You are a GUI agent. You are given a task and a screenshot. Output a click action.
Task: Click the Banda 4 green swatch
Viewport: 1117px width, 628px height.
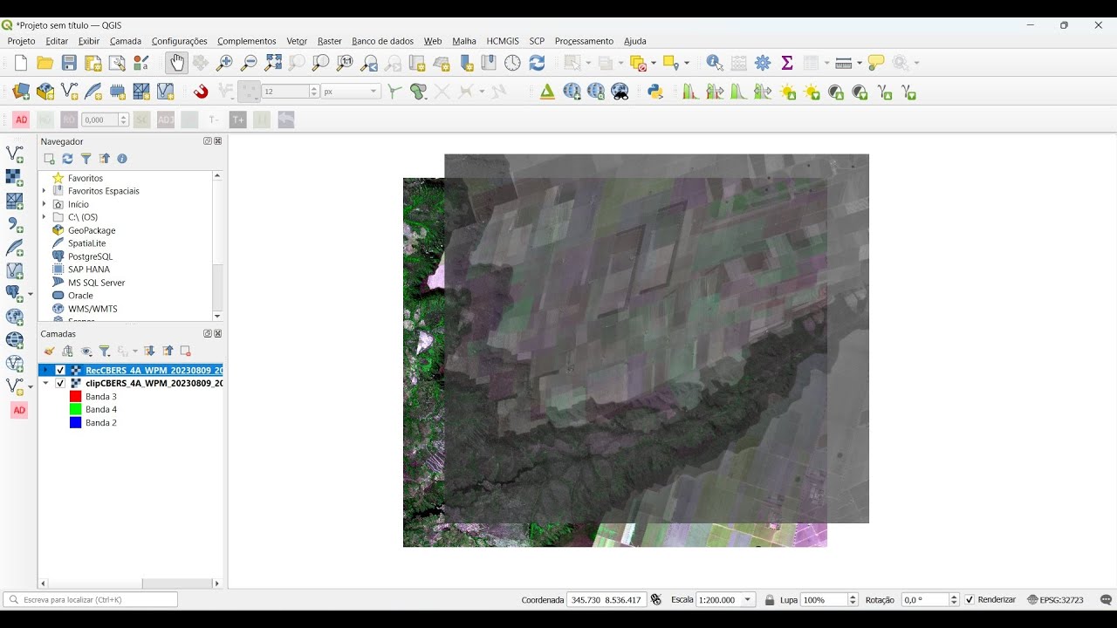(x=76, y=410)
